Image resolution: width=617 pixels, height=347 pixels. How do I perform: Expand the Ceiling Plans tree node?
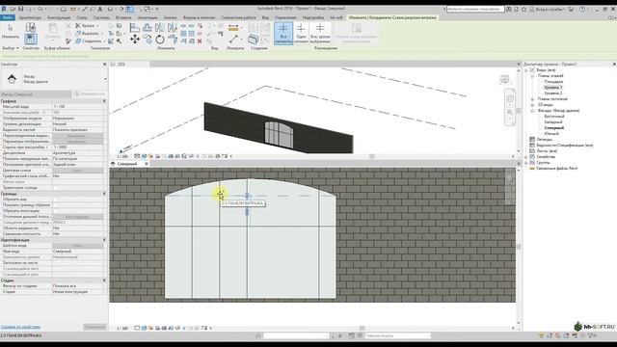click(532, 99)
